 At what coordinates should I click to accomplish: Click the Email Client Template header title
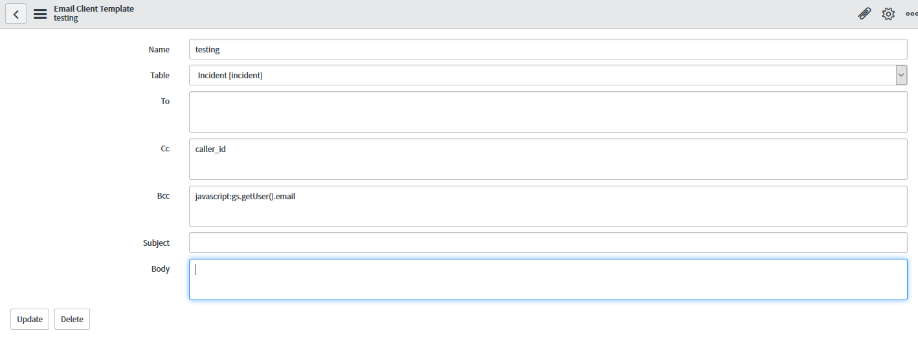[94, 9]
